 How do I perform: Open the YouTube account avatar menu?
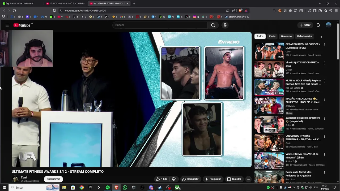click(x=329, y=25)
